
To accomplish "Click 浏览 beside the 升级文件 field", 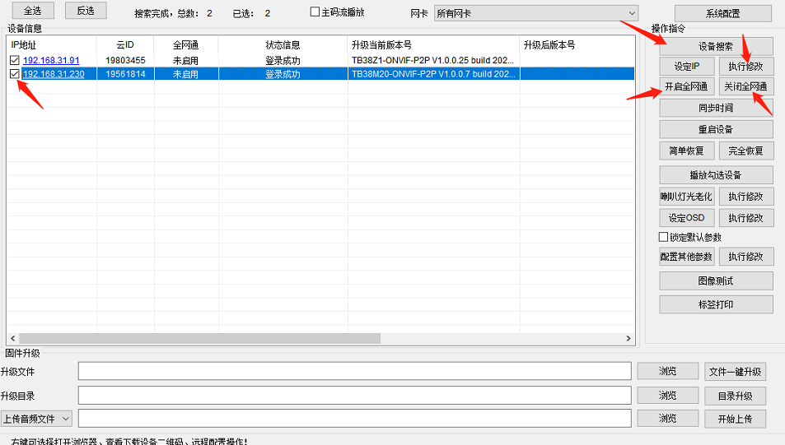I will pos(667,372).
